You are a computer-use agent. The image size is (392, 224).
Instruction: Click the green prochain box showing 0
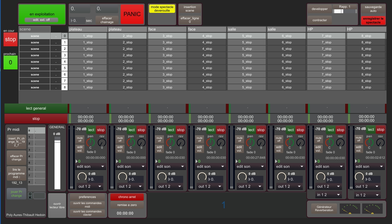pyautogui.click(x=10, y=62)
